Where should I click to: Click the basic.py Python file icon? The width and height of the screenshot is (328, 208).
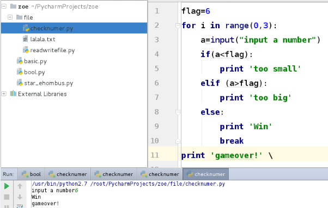[x=20, y=61]
